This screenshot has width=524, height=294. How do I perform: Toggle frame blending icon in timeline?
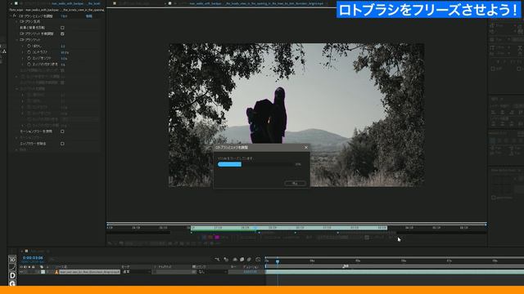click(242, 260)
